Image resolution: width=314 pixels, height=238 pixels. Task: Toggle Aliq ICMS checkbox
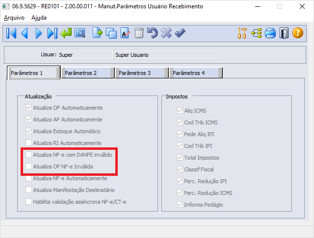[180, 111]
